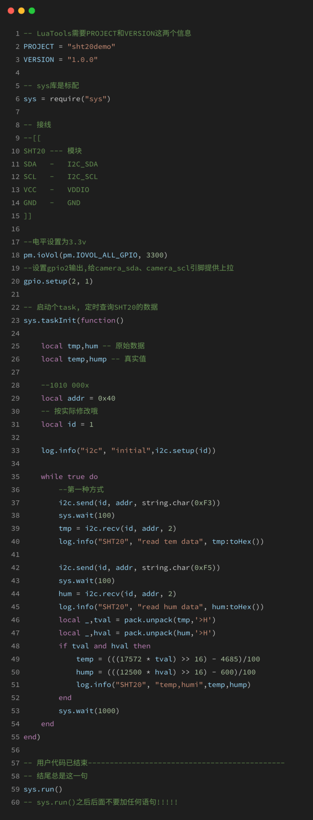Click the sys.wait(1000) call
313x820 pixels.
click(x=89, y=711)
